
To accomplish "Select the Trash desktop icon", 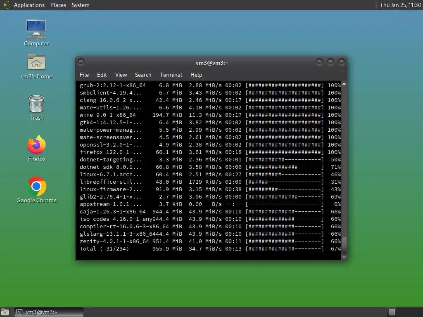I will point(36,108).
